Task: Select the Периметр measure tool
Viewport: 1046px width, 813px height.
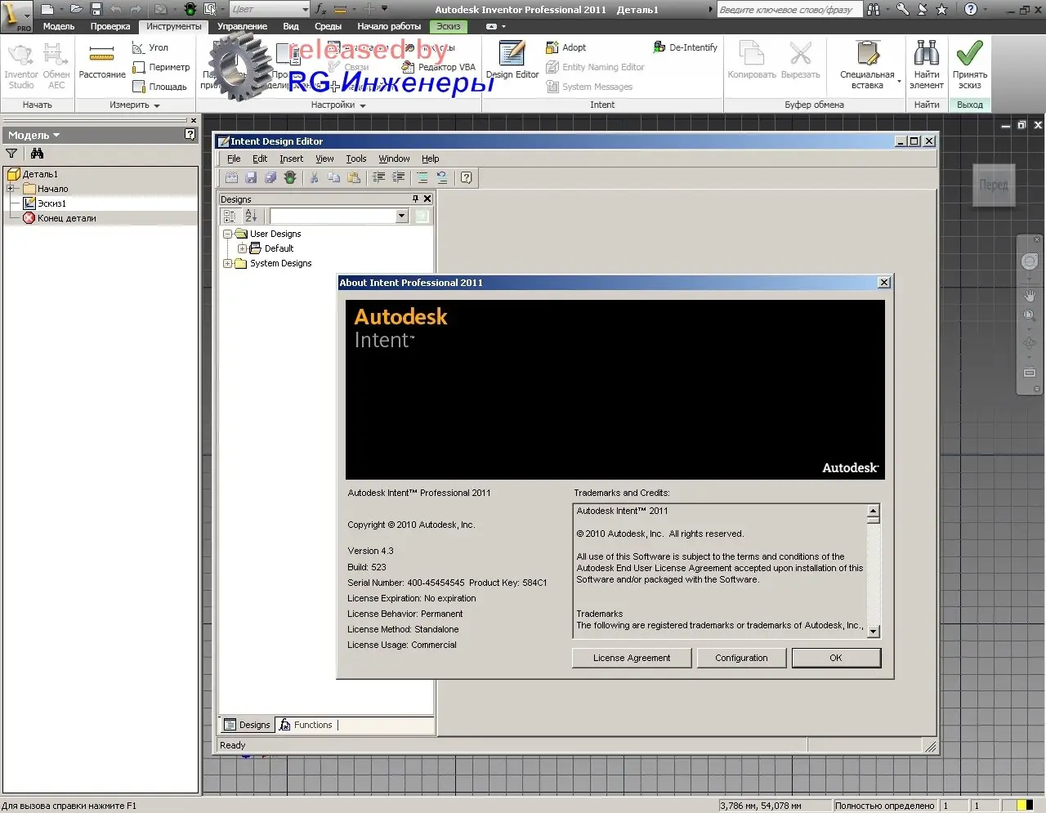Action: (161, 67)
